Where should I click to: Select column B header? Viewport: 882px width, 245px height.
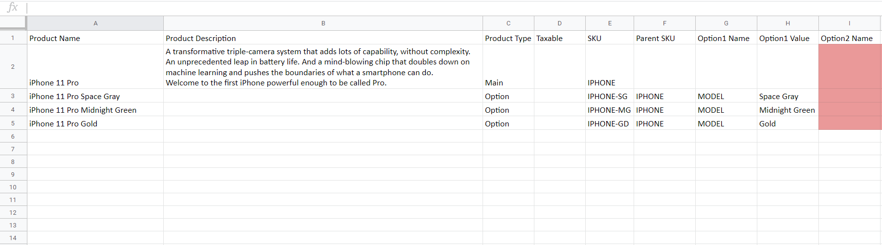pos(323,23)
